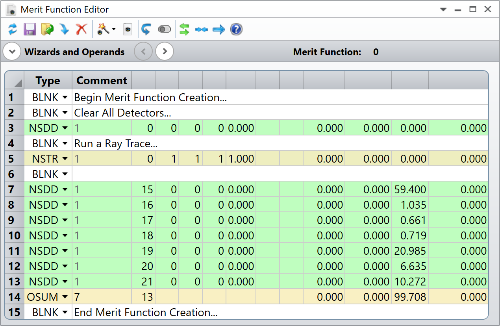500x326 pixels.
Task: Click the comment 'End Merit Function Creation...'
Action: click(x=146, y=312)
